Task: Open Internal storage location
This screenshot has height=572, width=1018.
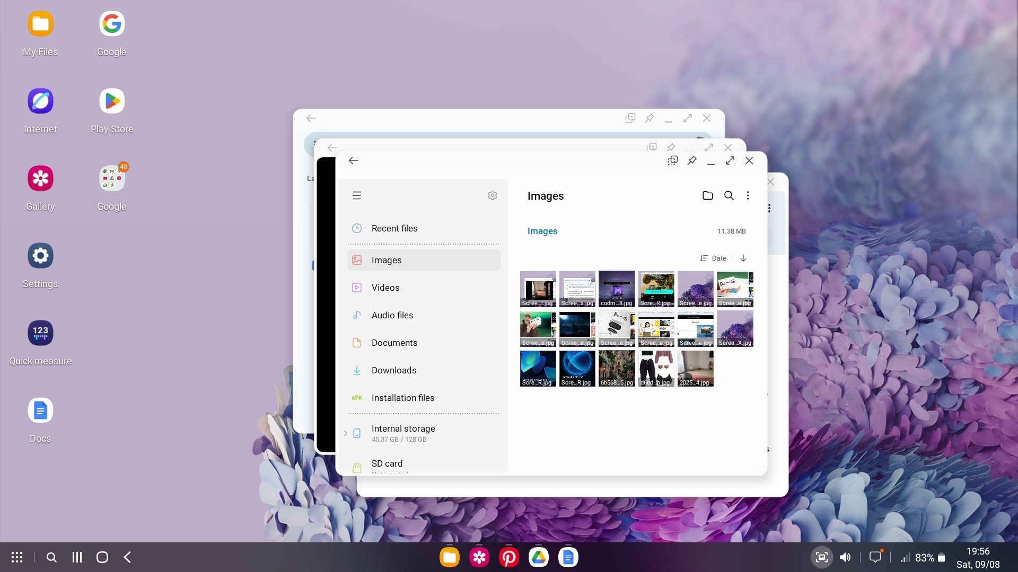Action: coord(424,433)
